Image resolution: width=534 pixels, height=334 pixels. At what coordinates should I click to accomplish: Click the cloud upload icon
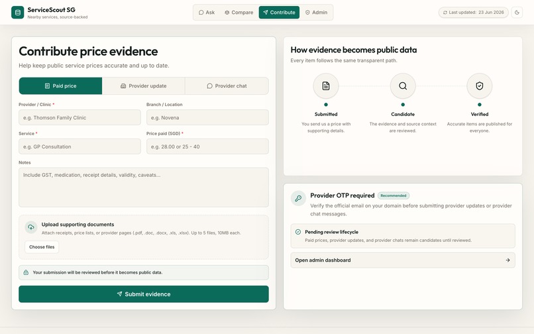pyautogui.click(x=31, y=227)
